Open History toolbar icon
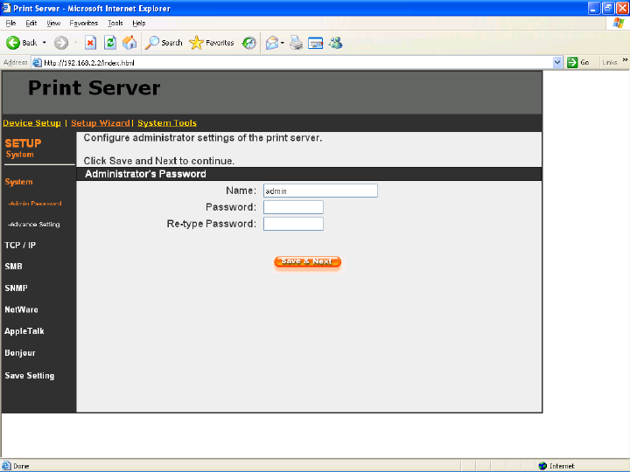Viewport: 630px width, 472px height. tap(249, 43)
